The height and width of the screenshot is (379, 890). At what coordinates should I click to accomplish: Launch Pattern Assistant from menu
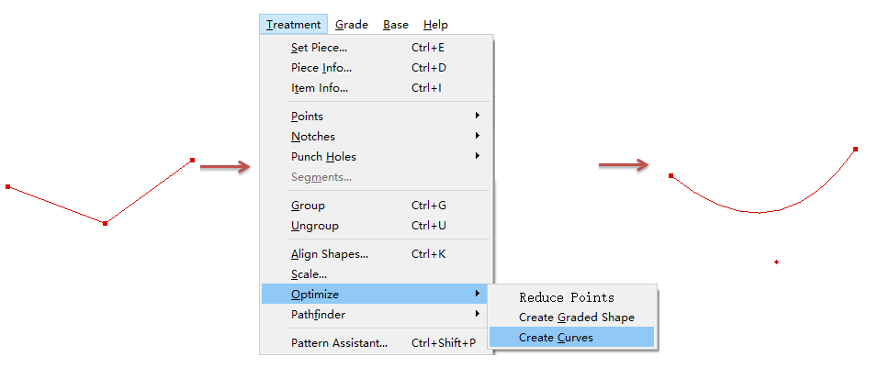coord(339,343)
